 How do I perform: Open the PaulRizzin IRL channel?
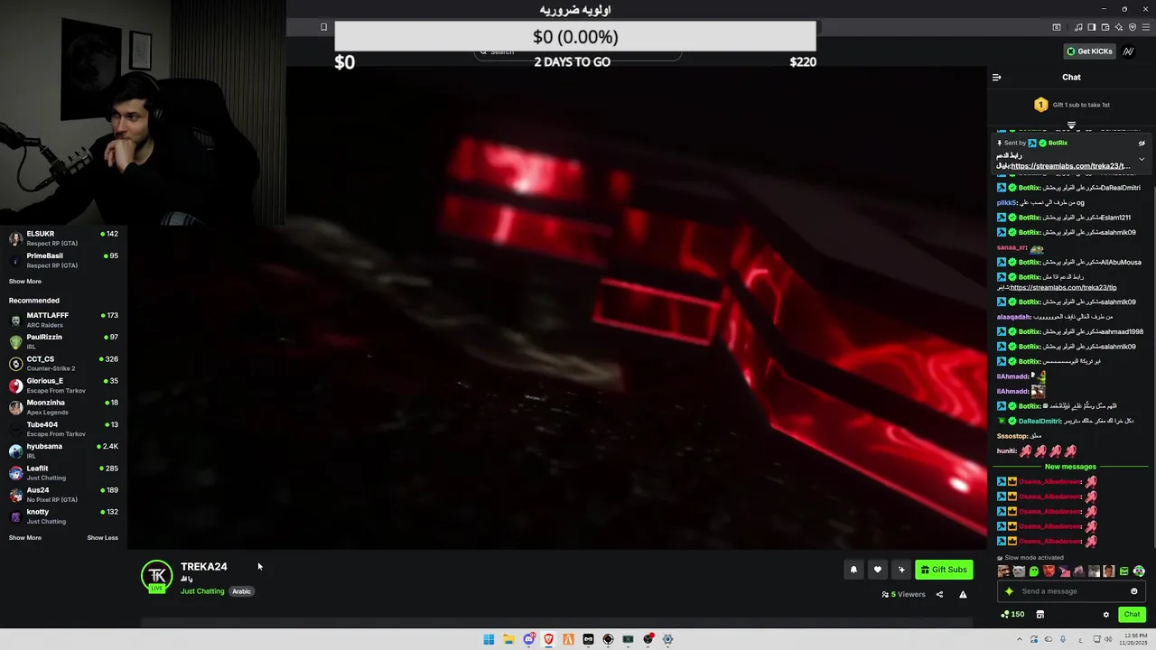(x=63, y=341)
